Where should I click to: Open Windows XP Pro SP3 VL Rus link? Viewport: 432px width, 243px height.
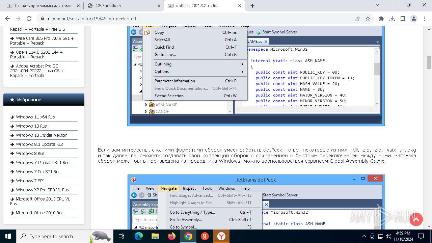pyautogui.click(x=42, y=190)
